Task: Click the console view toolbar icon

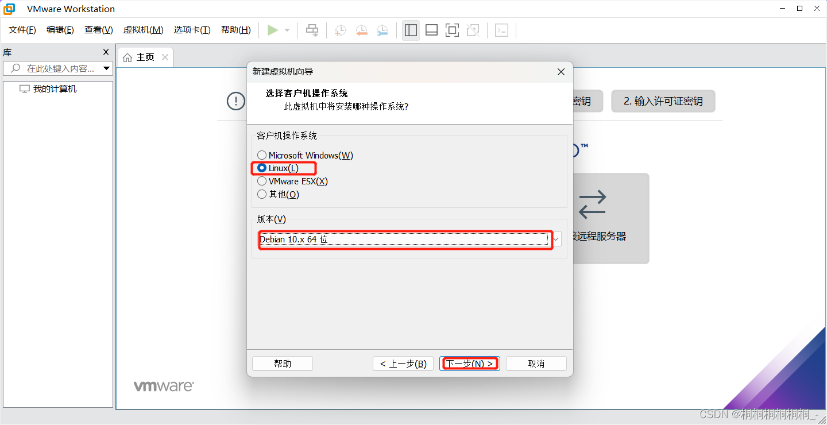Action: (x=502, y=30)
